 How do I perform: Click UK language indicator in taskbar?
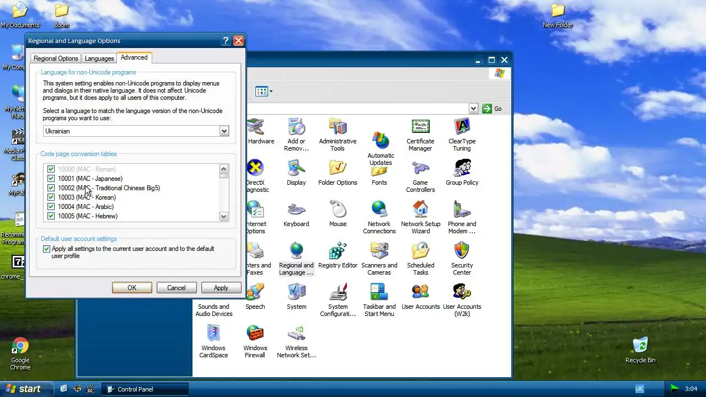(x=639, y=389)
